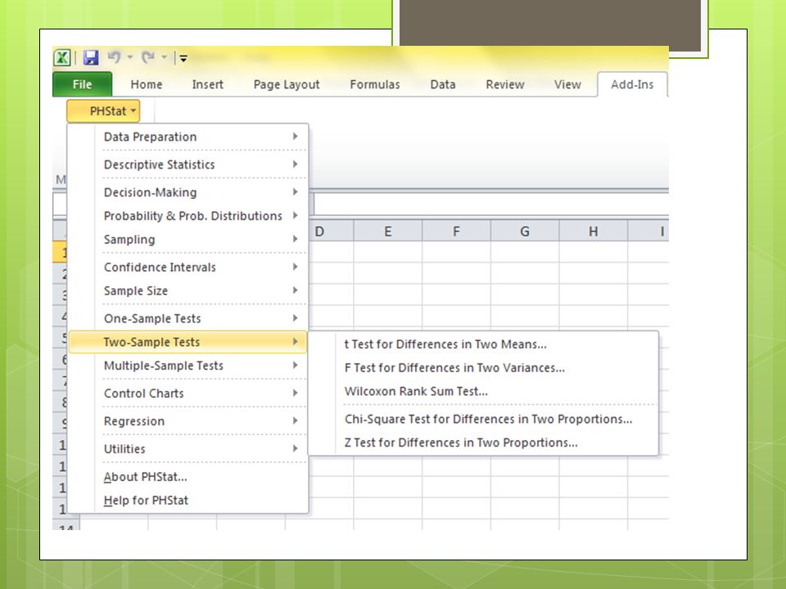
Task: Switch to the Insert tab
Action: click(x=207, y=84)
